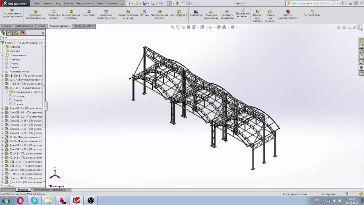
Task: Click Настройка in status bar
Action: (x=329, y=194)
